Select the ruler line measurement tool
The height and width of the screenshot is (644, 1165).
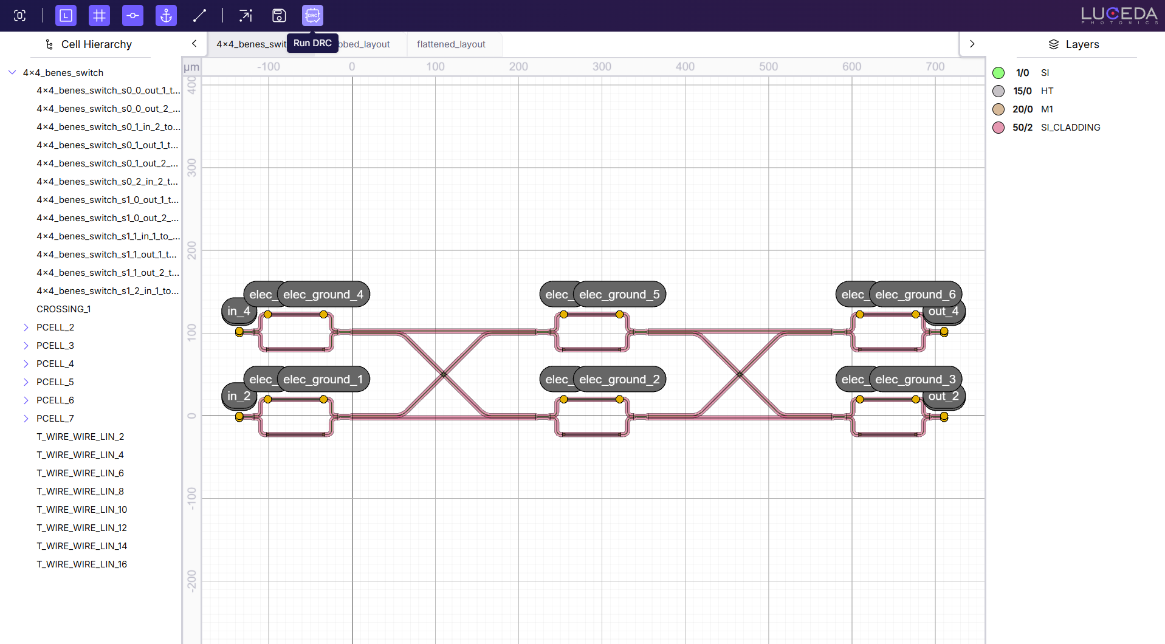click(199, 16)
